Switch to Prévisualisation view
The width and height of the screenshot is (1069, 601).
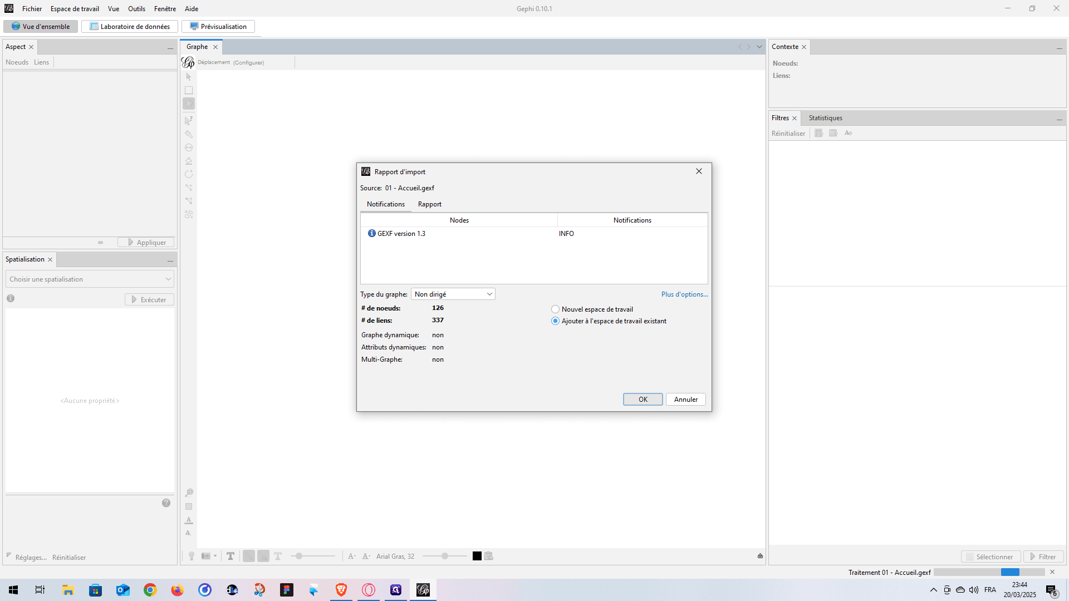pos(218,27)
